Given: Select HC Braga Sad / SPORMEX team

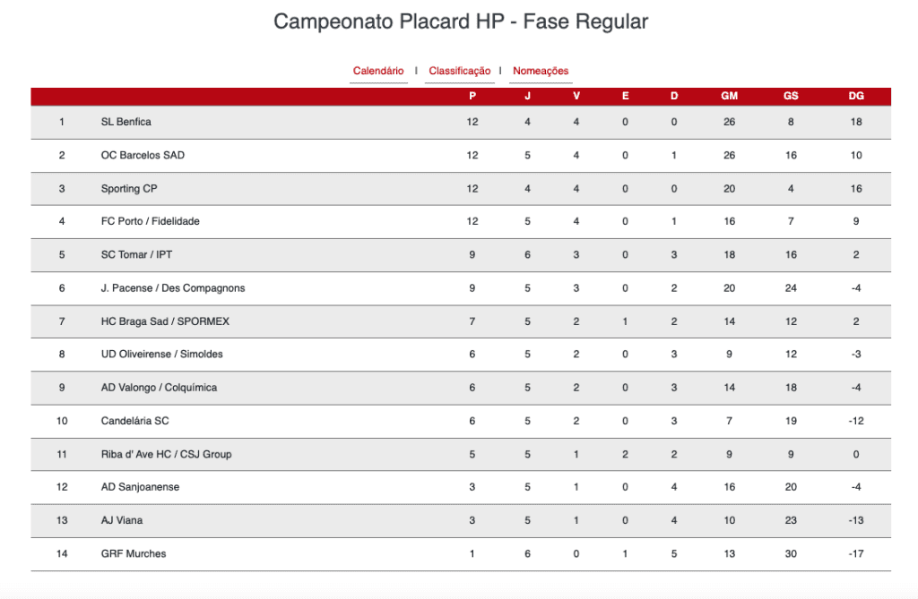Looking at the screenshot, I should (165, 321).
